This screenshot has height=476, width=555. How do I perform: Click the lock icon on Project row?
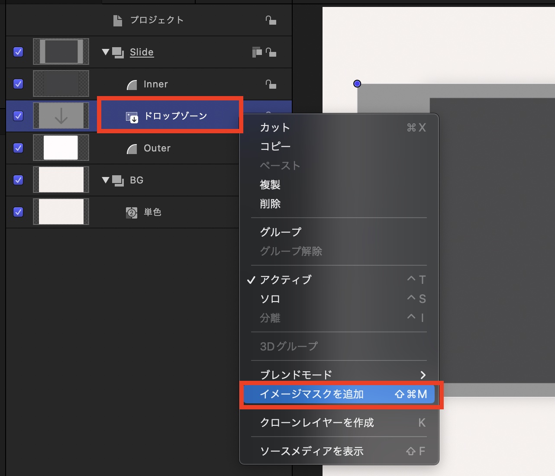(271, 20)
